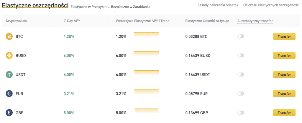Click the GBP APY trend chart
302x123 pixels.
click(147, 111)
